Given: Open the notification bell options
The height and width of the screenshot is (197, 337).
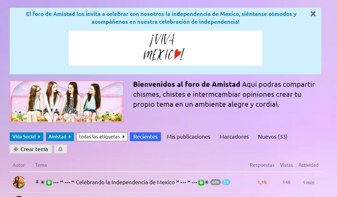Looking at the screenshot, I should point(61,149).
